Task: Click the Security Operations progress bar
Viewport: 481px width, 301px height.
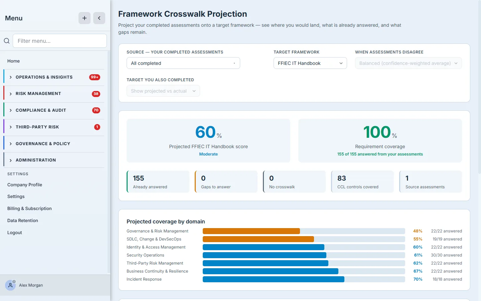Action: click(304, 255)
